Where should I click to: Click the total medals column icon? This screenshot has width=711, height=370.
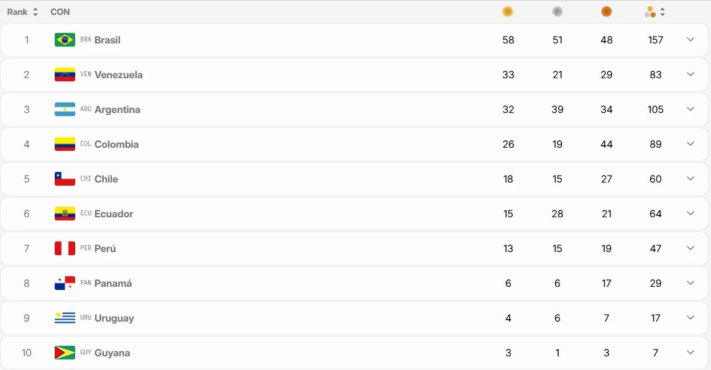[650, 12]
